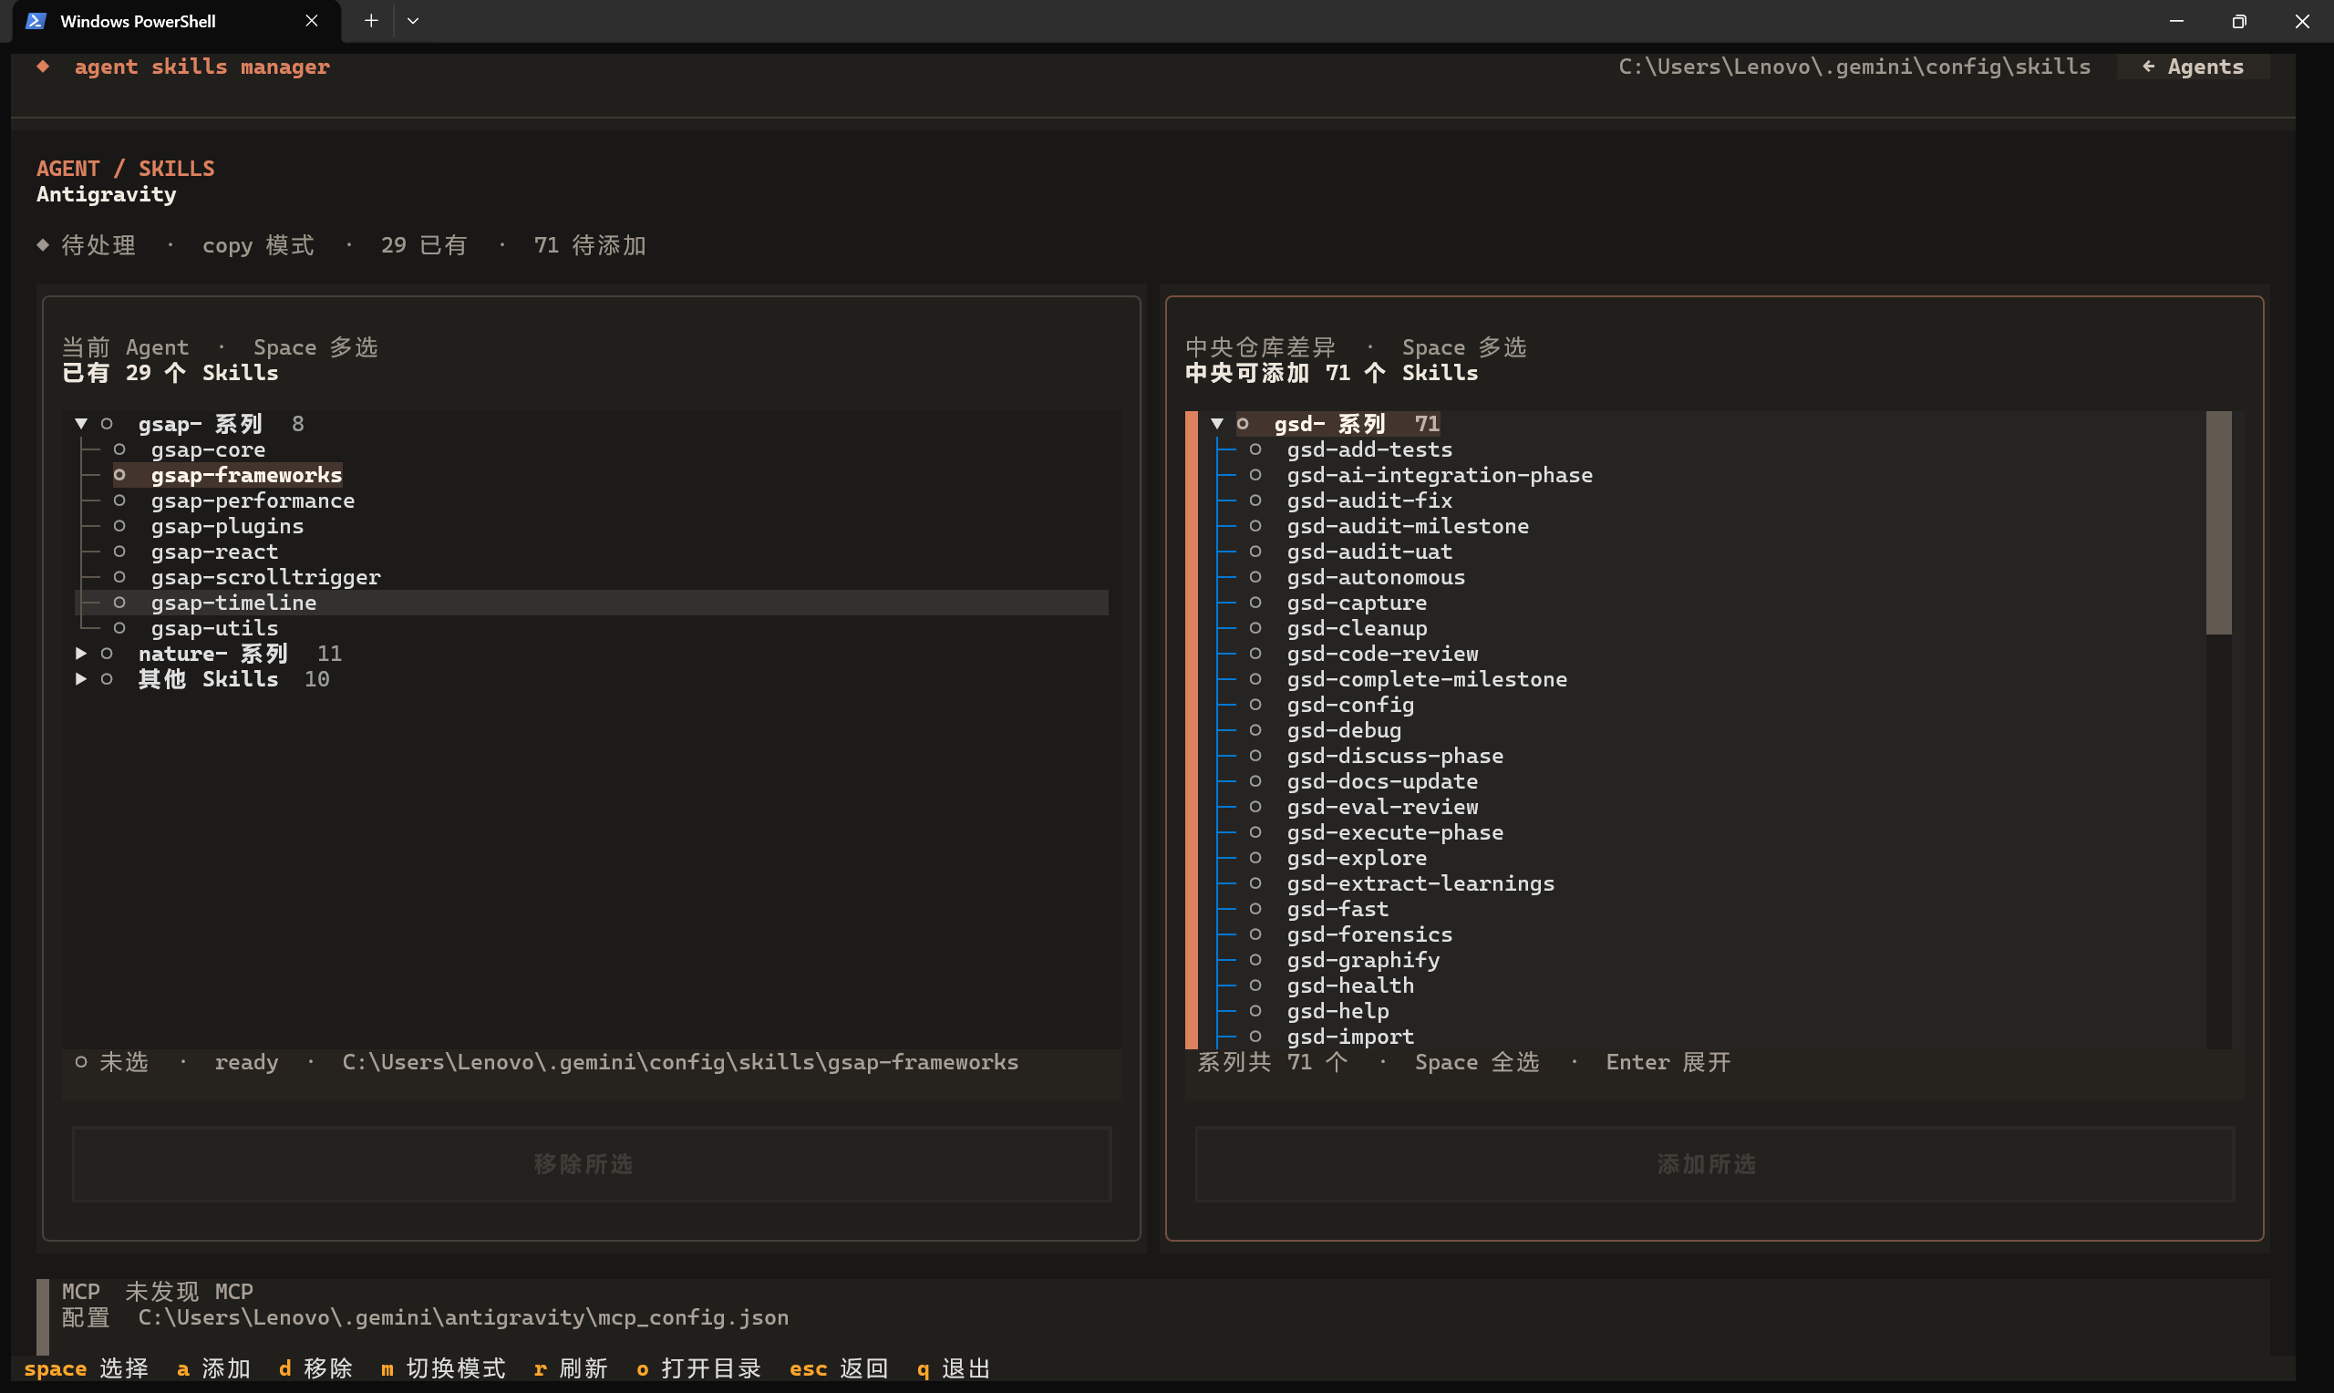The height and width of the screenshot is (1393, 2334).
Task: Expand the nature- 系列 group
Action: [81, 654]
